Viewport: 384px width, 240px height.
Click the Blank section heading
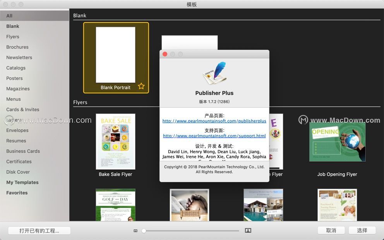point(80,15)
